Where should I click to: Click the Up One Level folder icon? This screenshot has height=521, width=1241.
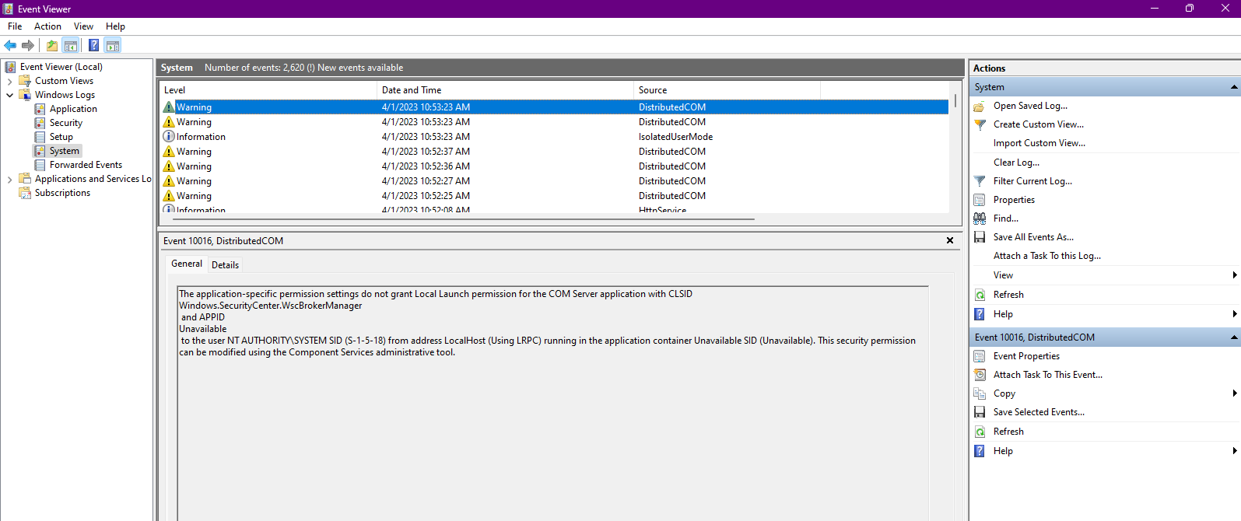click(52, 45)
